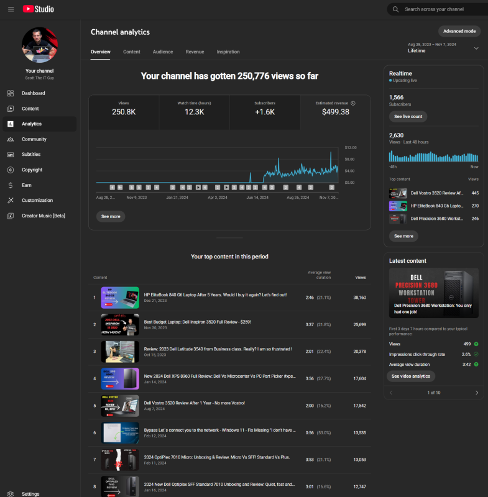Click the Dell Vostro 3520 Review After 1 Year title
488x497 pixels.
[x=195, y=403]
